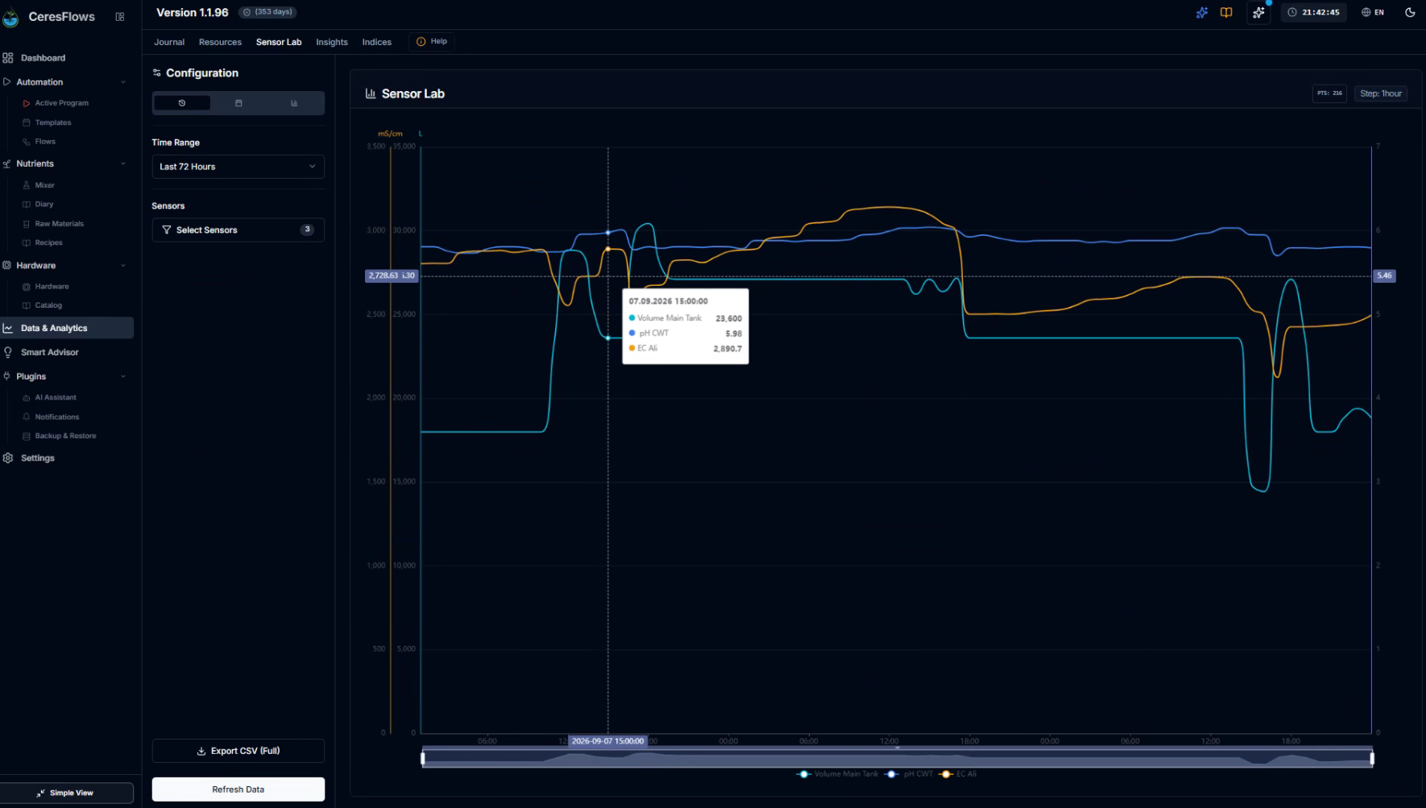Collapse the Hardware section chevron
This screenshot has width=1426, height=808.
[123, 265]
